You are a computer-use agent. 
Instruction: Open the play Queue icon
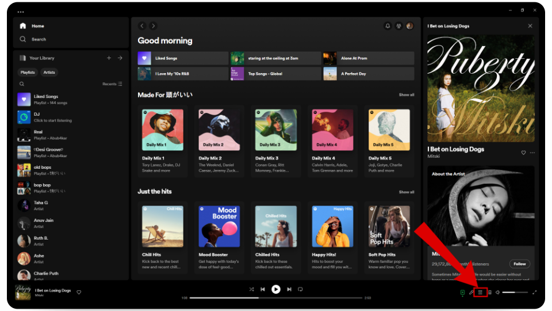coord(480,293)
